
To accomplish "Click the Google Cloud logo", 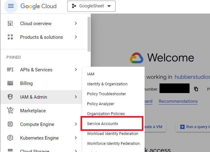I will pos(38,6).
